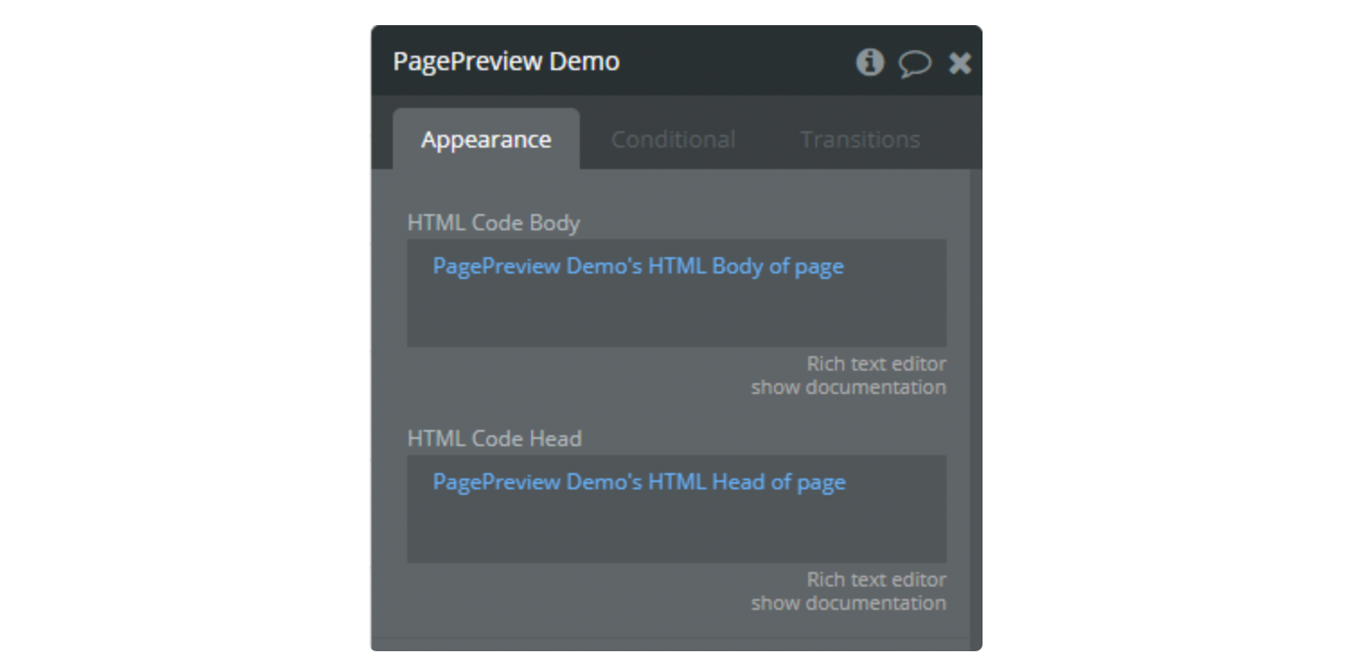The image size is (1352, 671).
Task: Open Rich text editor under HTML Code Head
Action: point(876,580)
